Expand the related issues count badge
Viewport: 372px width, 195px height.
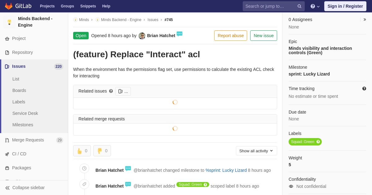click(x=123, y=91)
